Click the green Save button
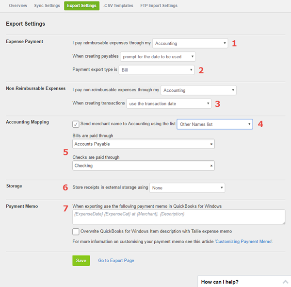The height and width of the screenshot is (287, 291). pyautogui.click(x=81, y=260)
